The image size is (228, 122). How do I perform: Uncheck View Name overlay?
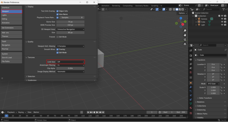click(58, 14)
